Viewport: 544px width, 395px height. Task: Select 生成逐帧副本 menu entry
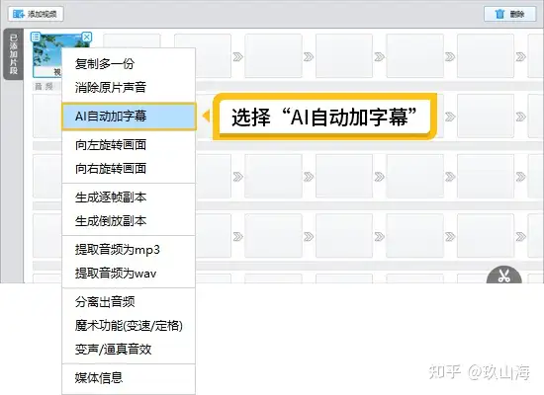(x=129, y=197)
